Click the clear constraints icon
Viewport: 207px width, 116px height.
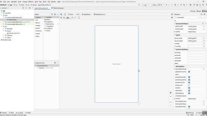coord(72,18)
